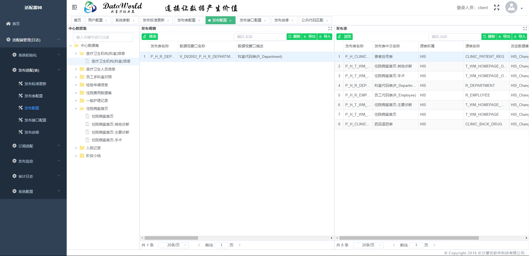Click 导出 in the 发布表 toolbar
This screenshot has width=529, height=256.
[x=504, y=36]
